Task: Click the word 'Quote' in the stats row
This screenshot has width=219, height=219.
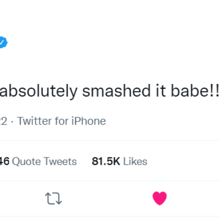Action: (26, 162)
